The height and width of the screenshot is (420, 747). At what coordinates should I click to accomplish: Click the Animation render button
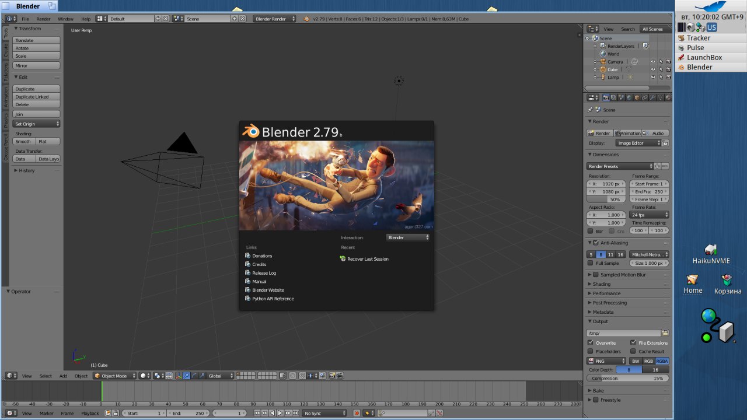(x=628, y=133)
